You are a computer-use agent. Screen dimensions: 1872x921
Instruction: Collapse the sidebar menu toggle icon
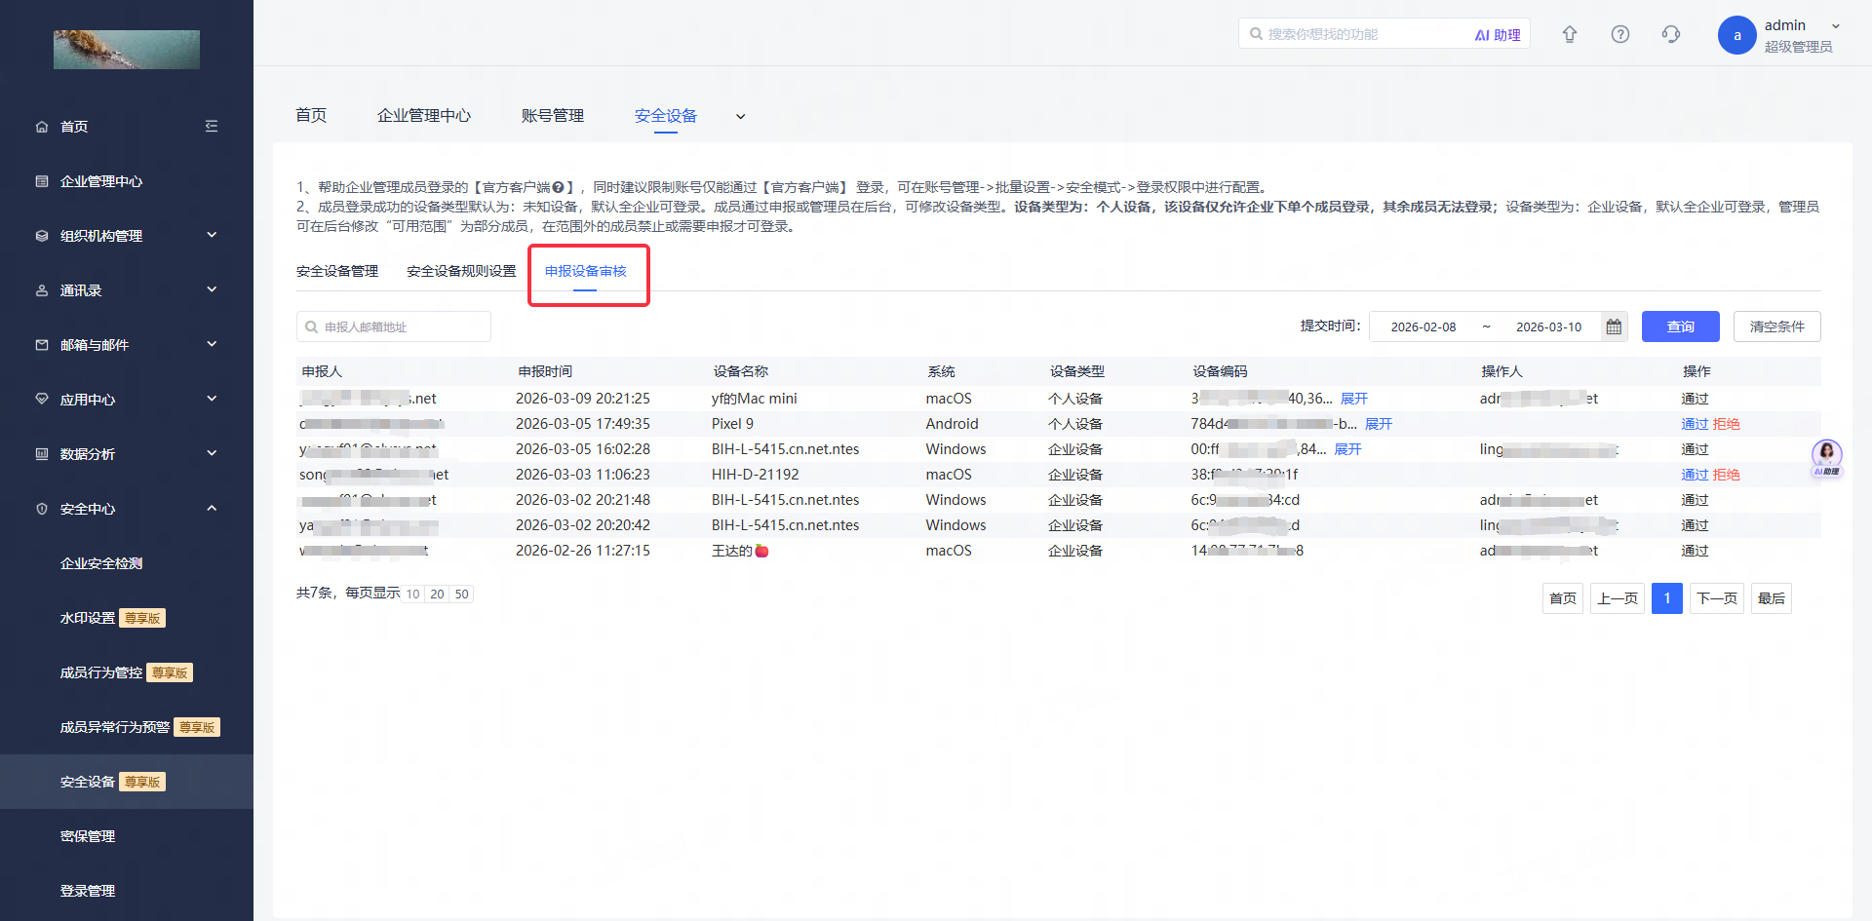[x=212, y=126]
